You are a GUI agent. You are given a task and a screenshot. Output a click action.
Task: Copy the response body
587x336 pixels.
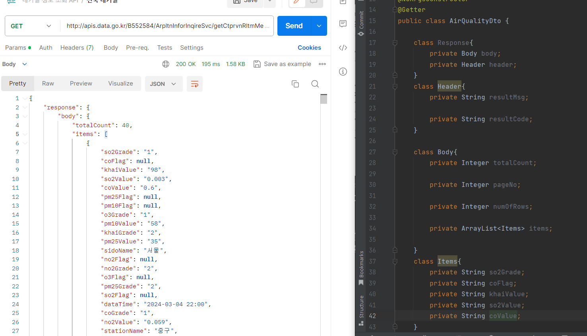coord(295,84)
